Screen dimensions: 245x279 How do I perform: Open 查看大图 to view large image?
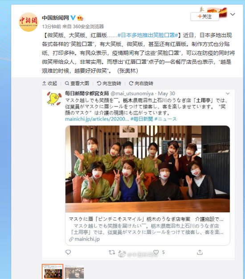click(x=77, y=83)
